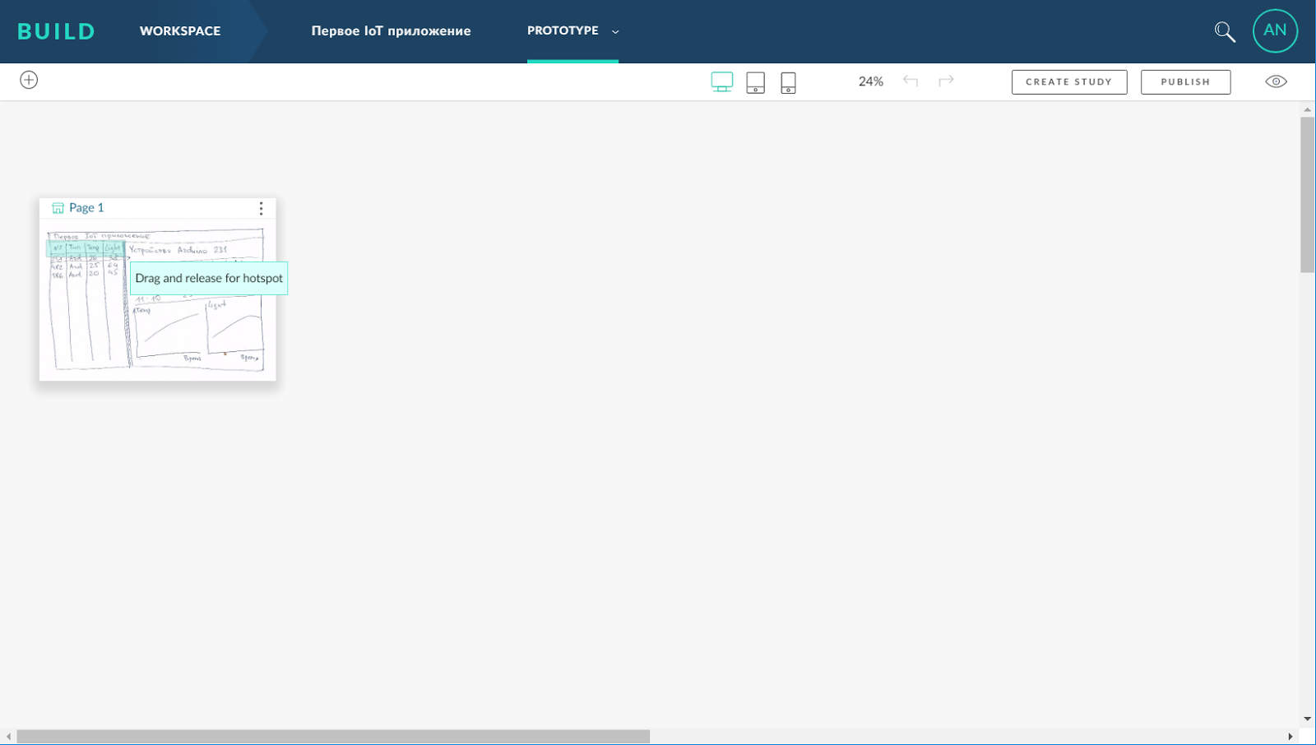Click the AN avatar icon

pyautogui.click(x=1274, y=30)
